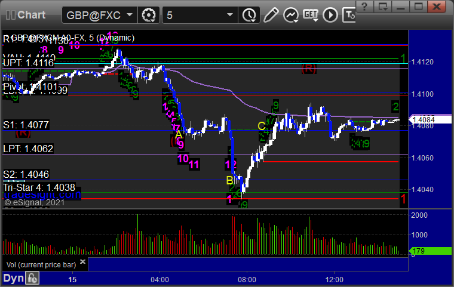Screen dimensions: 454x287
Task: Click the LPT: 1.4062 label
Action: [x=28, y=149]
